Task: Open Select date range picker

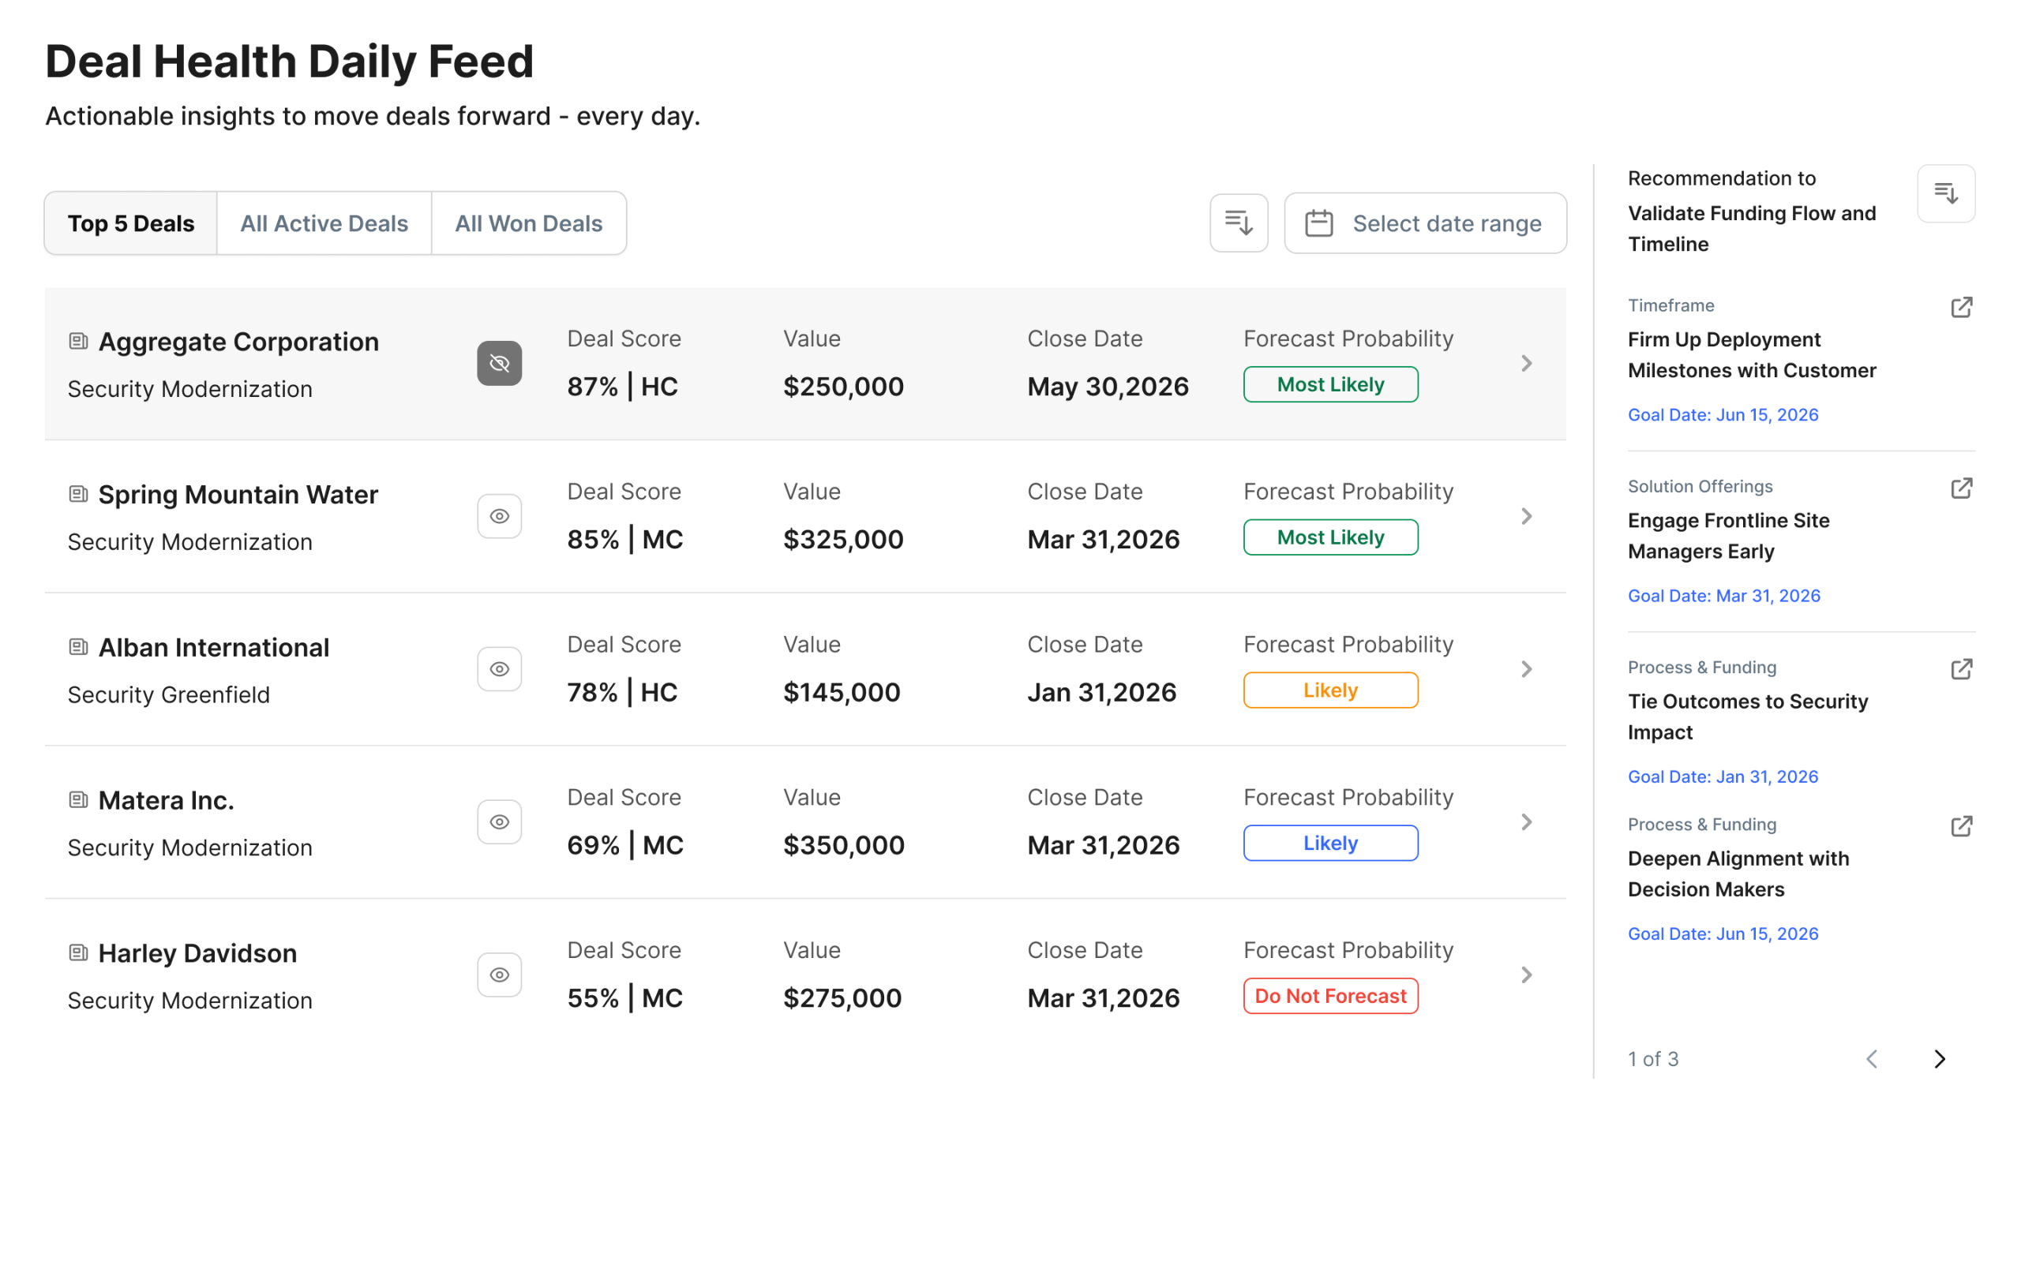Action: click(x=1425, y=223)
